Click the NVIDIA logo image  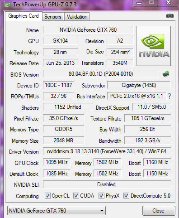tap(154, 46)
